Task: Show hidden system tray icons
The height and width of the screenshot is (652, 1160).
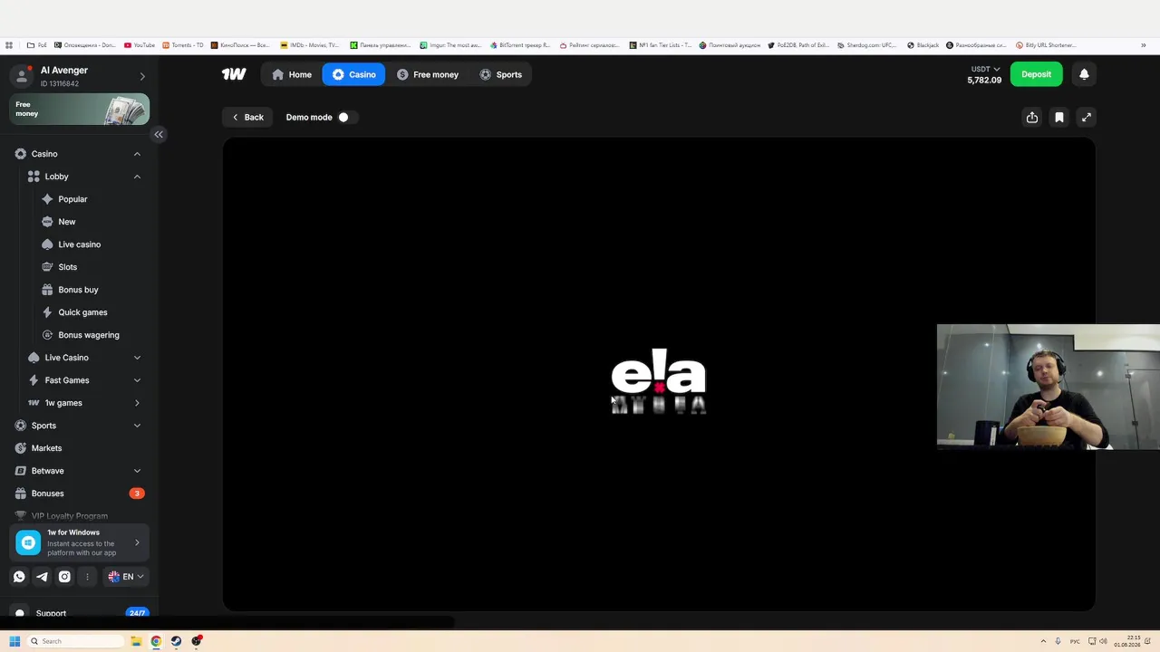Action: (1043, 641)
